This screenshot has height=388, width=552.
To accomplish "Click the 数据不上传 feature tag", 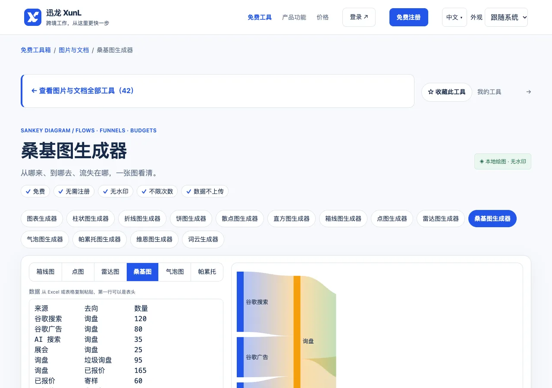I will tap(205, 191).
